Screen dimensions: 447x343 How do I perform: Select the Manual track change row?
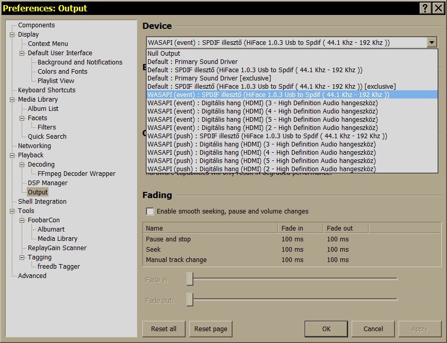point(292,260)
